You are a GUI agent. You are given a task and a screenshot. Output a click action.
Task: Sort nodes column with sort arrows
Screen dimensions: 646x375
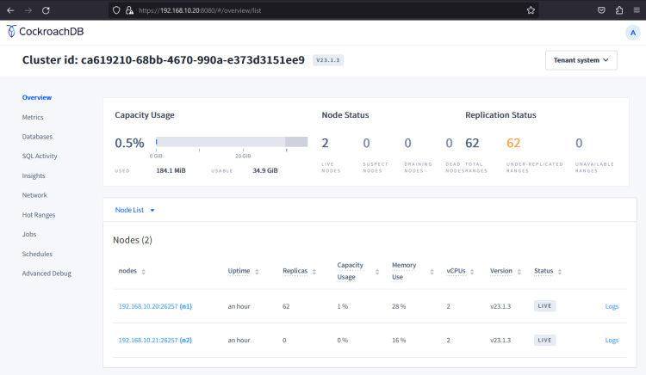click(143, 271)
